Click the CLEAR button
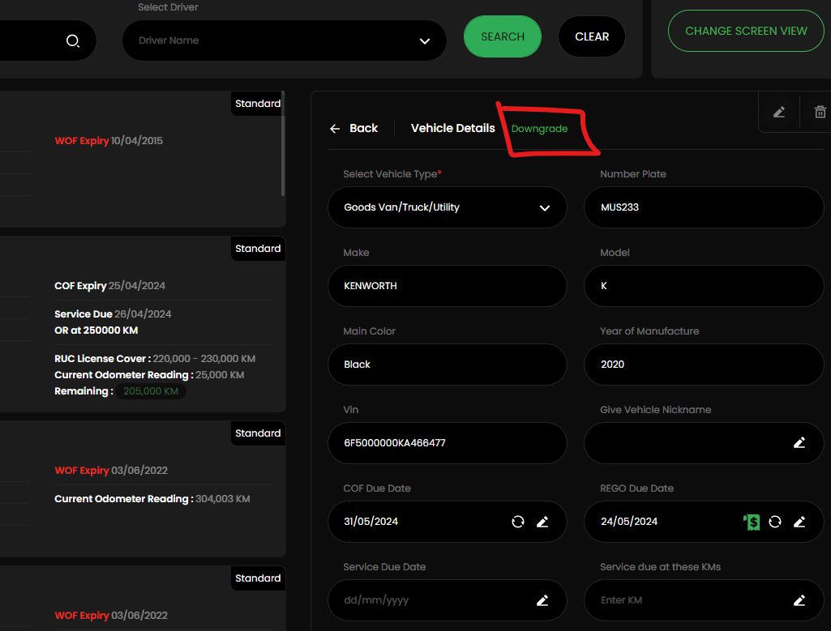Screen dimensions: 831x631 click(592, 36)
